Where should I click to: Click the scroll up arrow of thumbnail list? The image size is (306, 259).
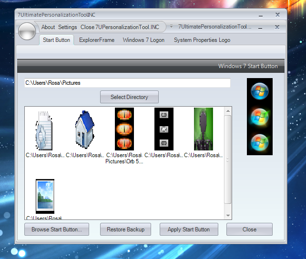tap(228, 111)
